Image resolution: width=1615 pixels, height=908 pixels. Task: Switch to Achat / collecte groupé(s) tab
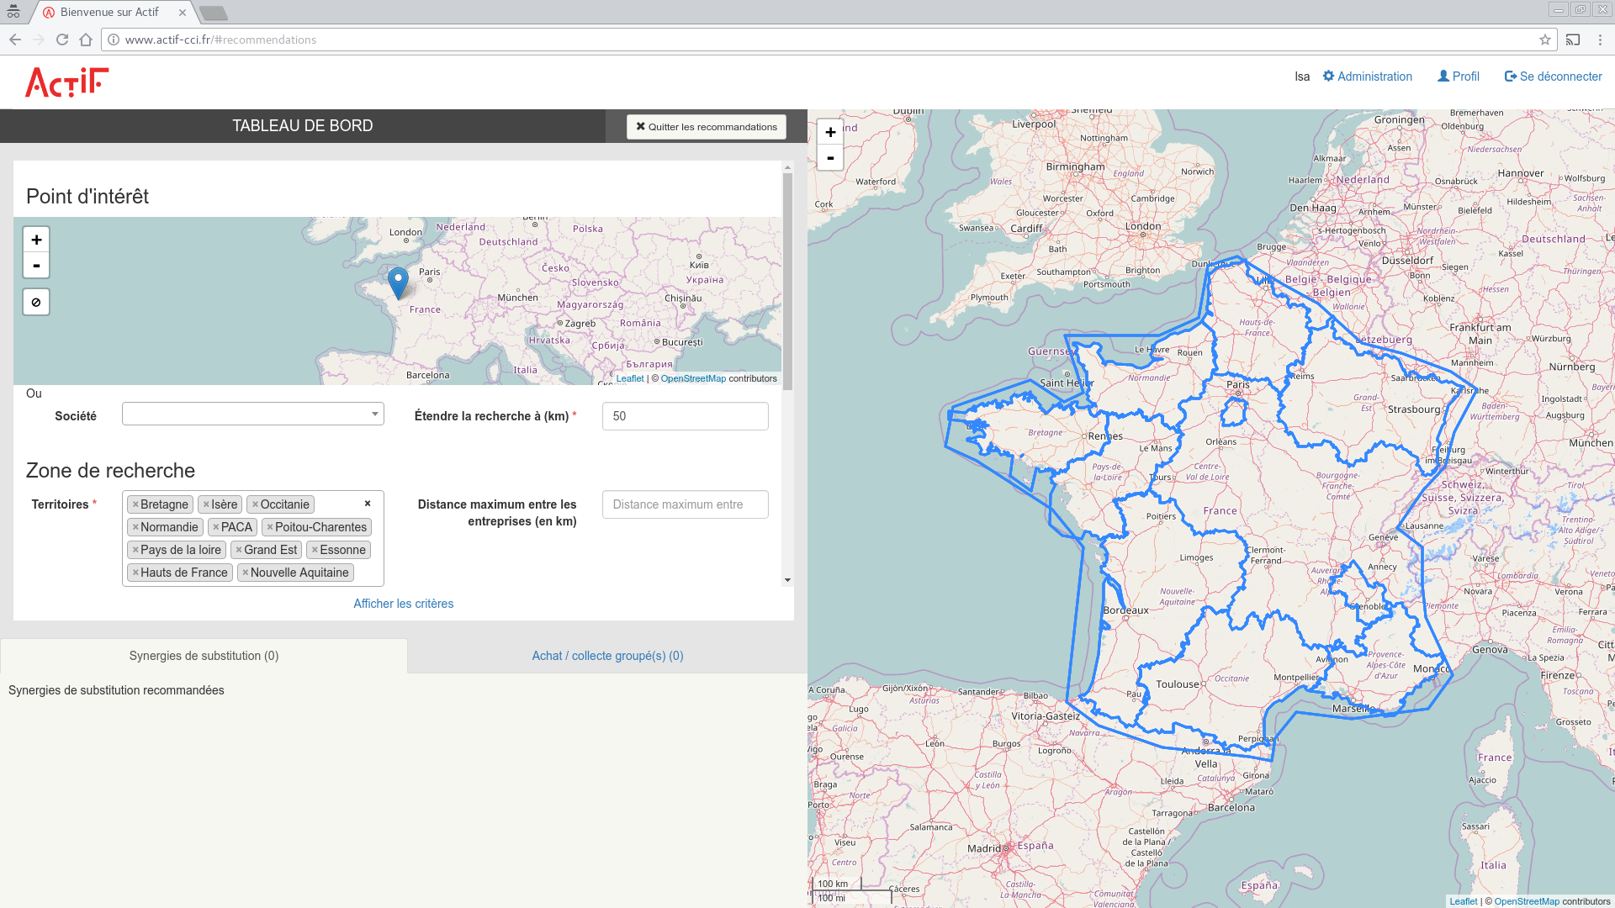(x=607, y=656)
